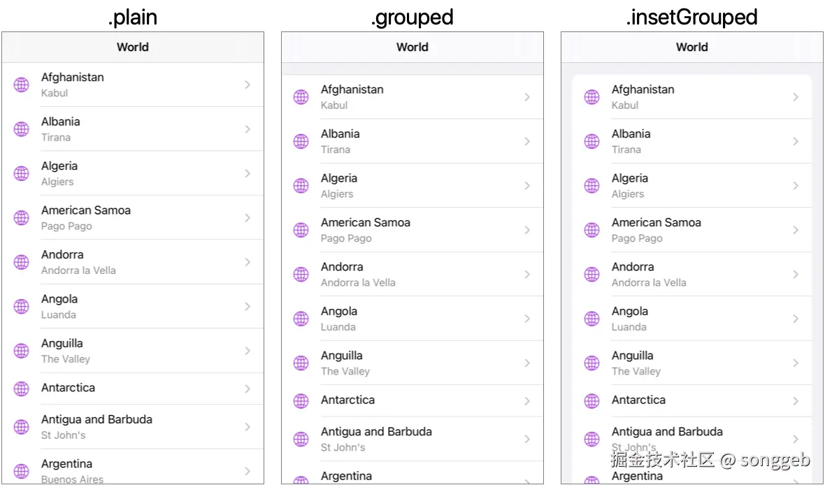825x485 pixels.
Task: Click globe icon beside American Samoa in .plain list
Action: [22, 218]
